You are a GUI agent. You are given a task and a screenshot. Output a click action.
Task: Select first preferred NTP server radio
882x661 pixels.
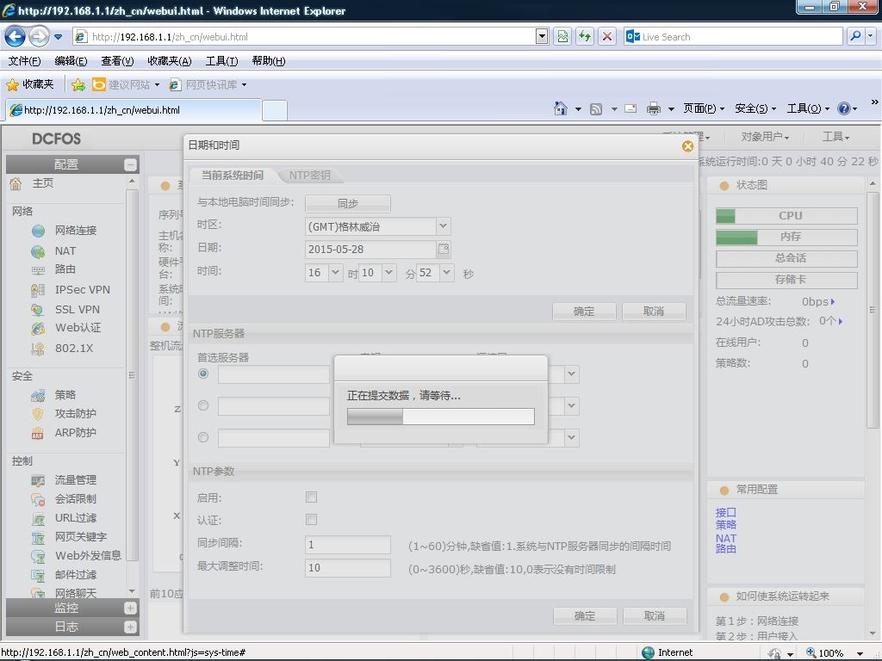(x=203, y=374)
